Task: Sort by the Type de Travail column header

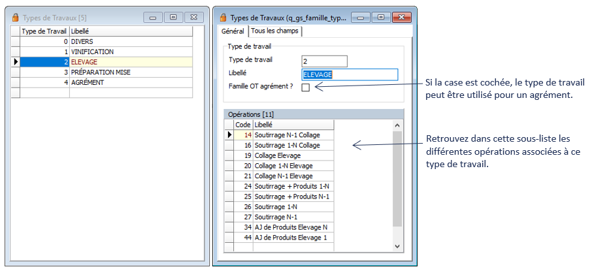Action: [44, 31]
